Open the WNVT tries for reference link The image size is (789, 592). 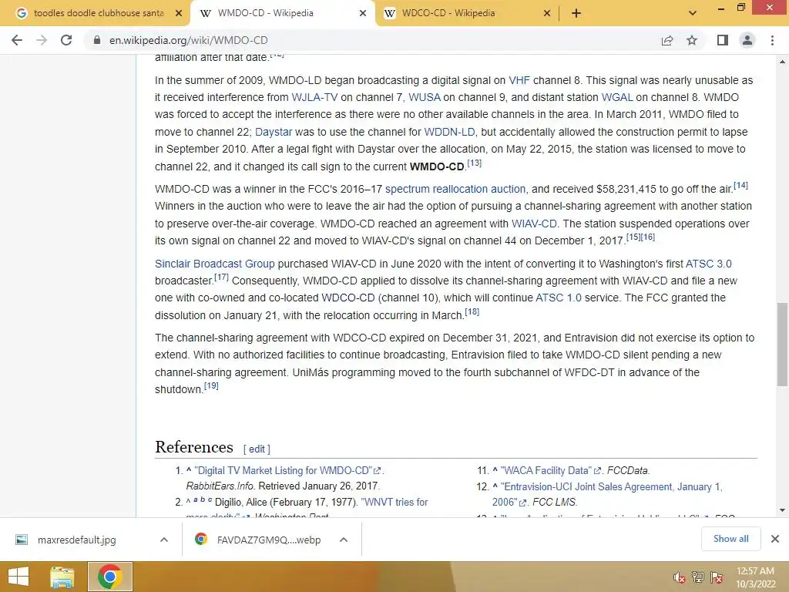tap(394, 503)
